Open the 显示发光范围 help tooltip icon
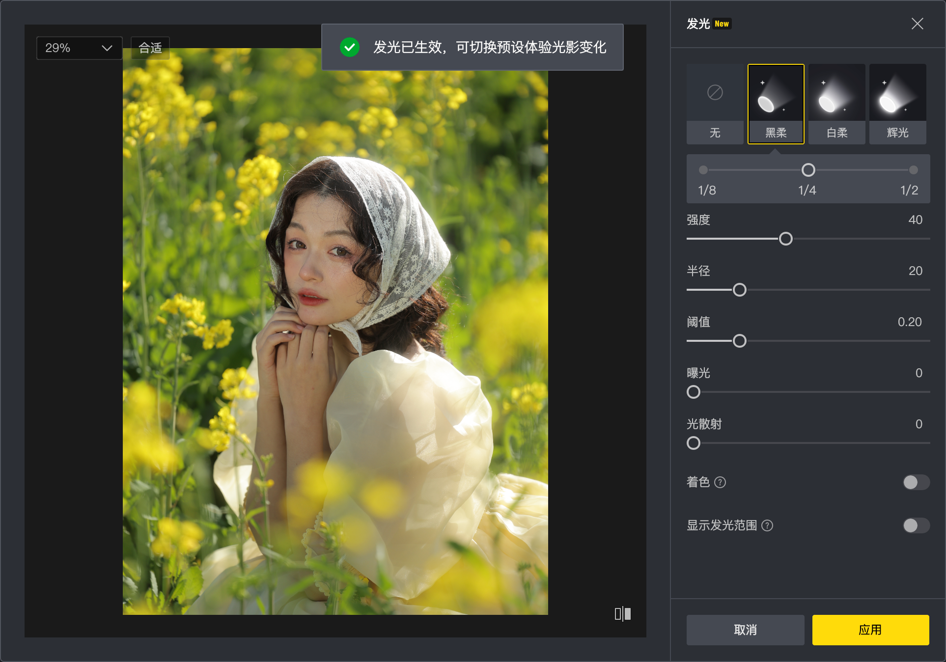The image size is (946, 662). click(x=767, y=525)
